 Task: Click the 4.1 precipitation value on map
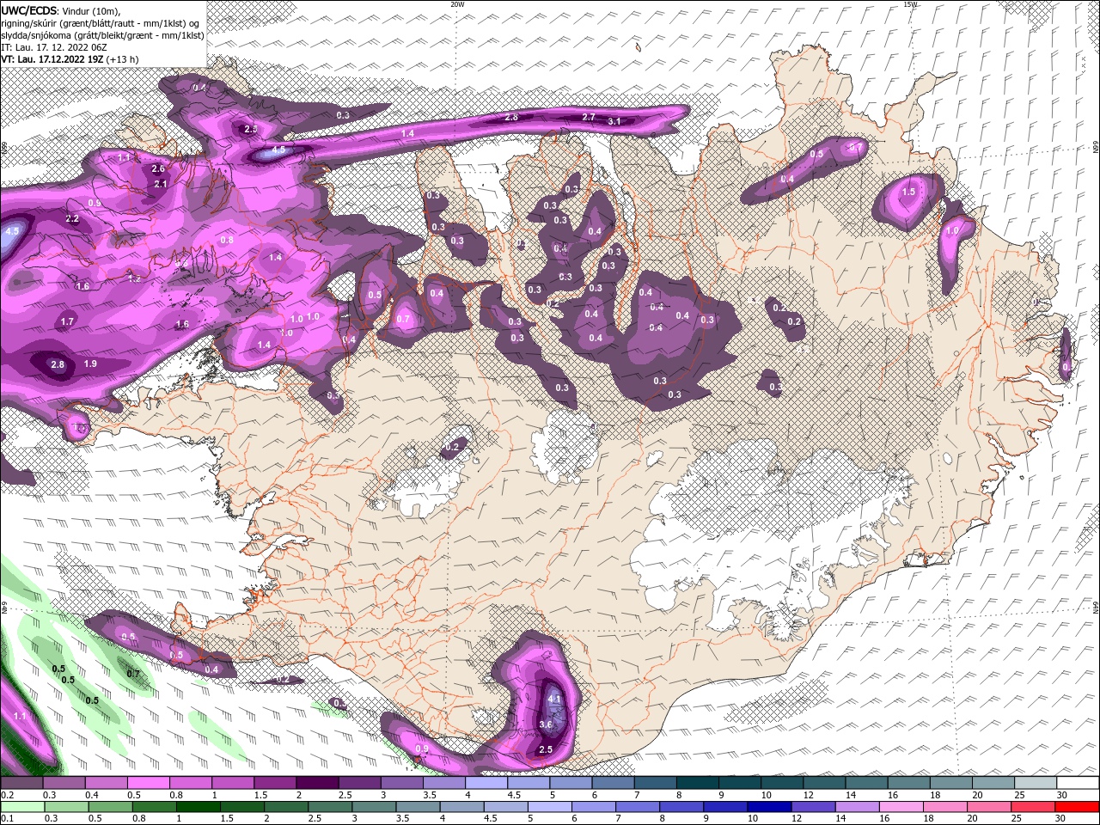coord(554,700)
